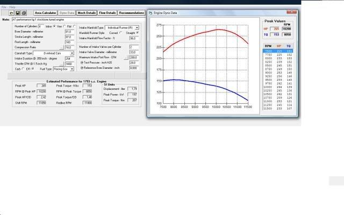
Task: Open the Flow Details section
Action: (107, 12)
